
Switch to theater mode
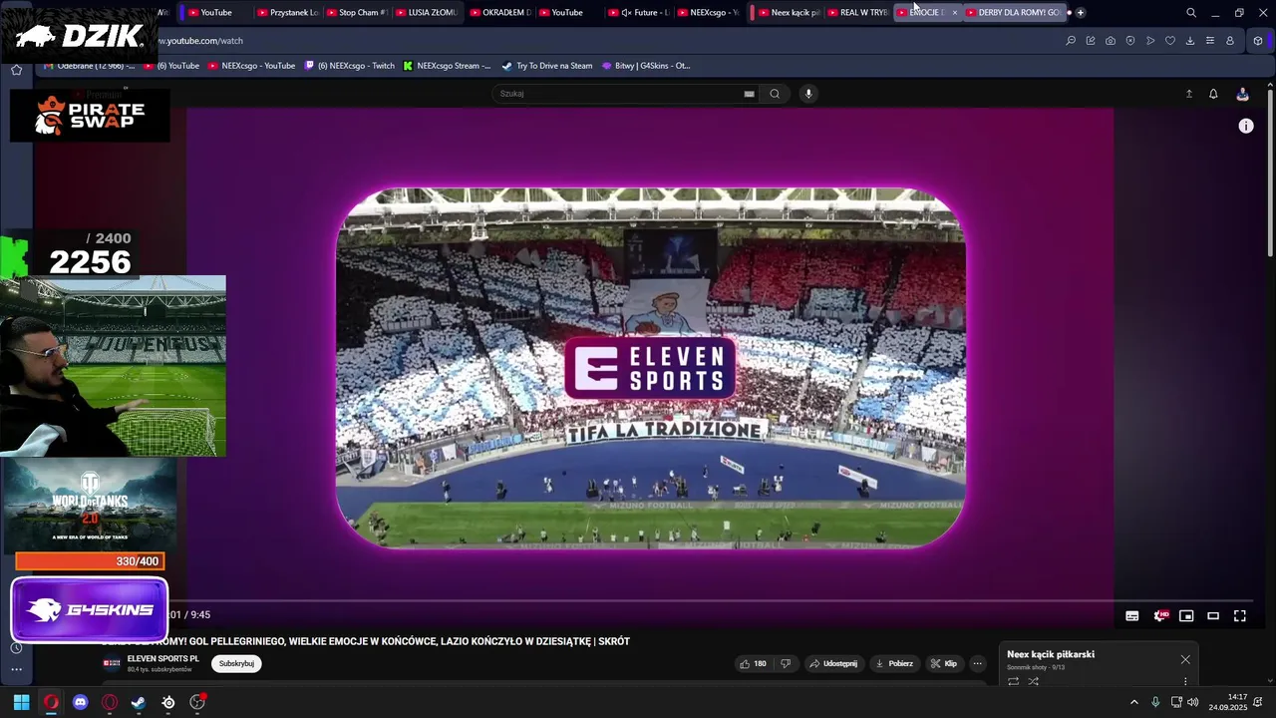[1213, 616]
